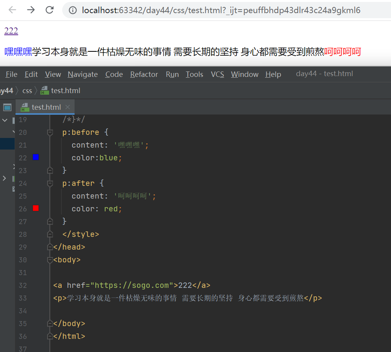Click the content value on line 21
The image size is (391, 352).
pos(129,145)
